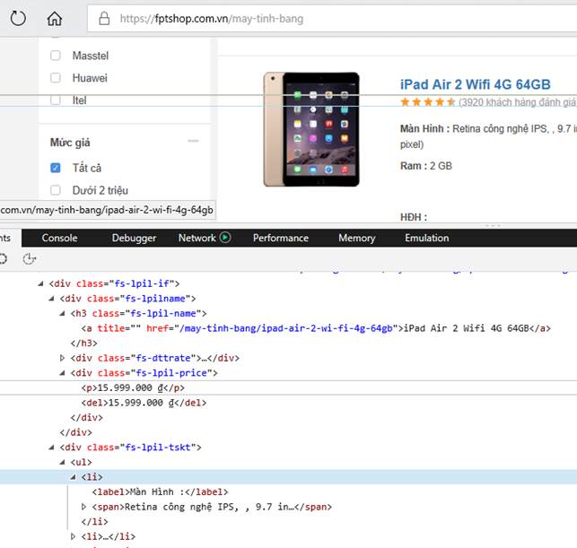The width and height of the screenshot is (577, 548).
Task: Collapse the h3 fs-lpil-name node
Action: point(62,313)
